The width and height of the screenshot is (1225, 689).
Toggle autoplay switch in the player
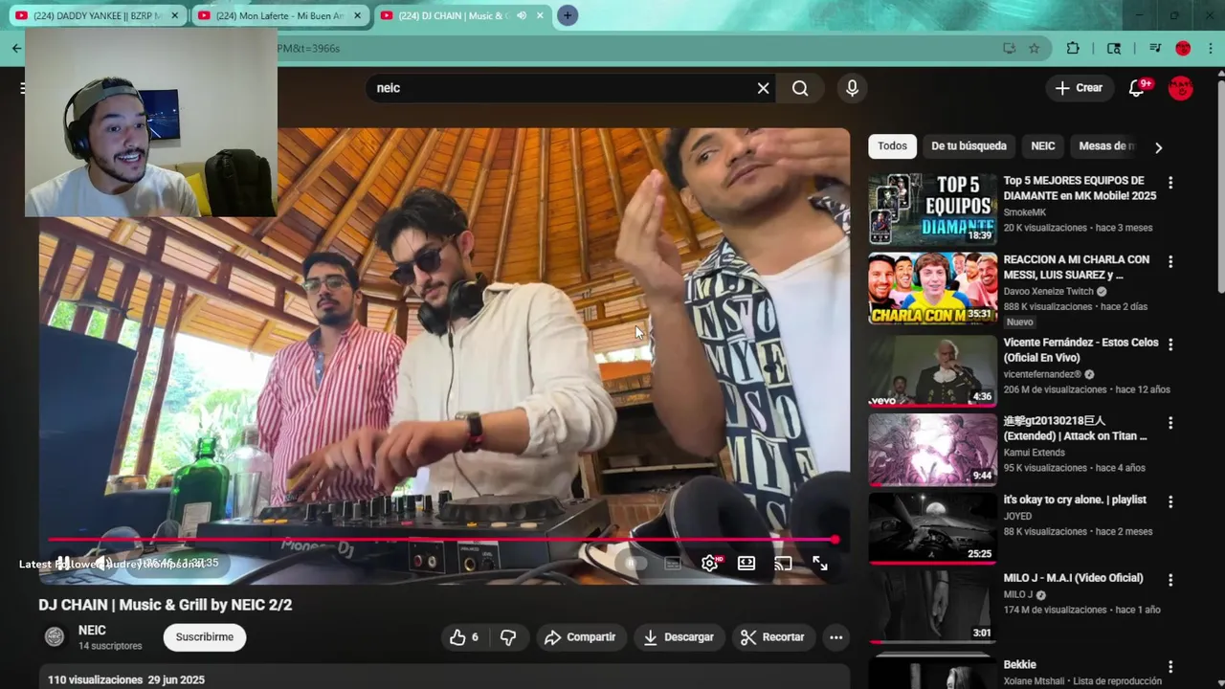point(635,564)
